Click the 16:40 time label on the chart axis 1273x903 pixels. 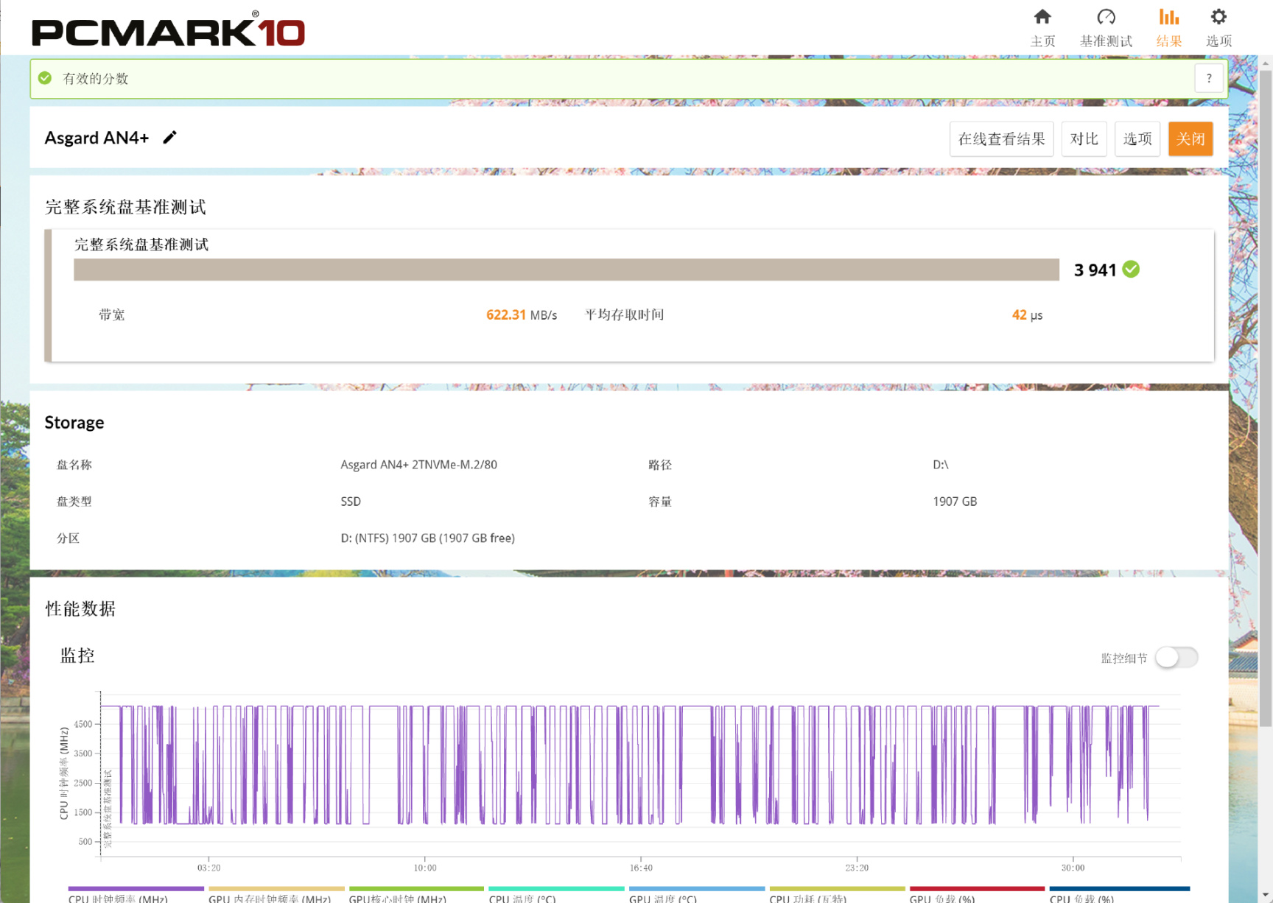coord(641,868)
